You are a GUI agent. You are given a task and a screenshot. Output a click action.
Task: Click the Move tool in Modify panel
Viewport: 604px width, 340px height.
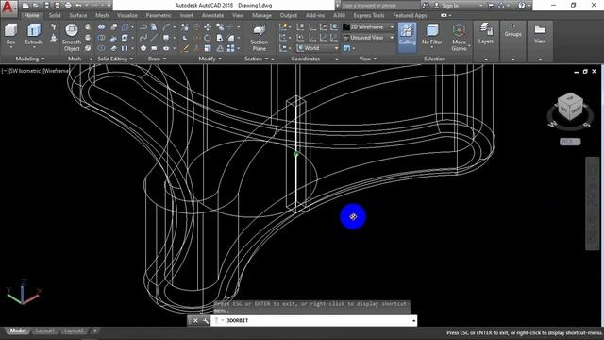pyautogui.click(x=208, y=27)
